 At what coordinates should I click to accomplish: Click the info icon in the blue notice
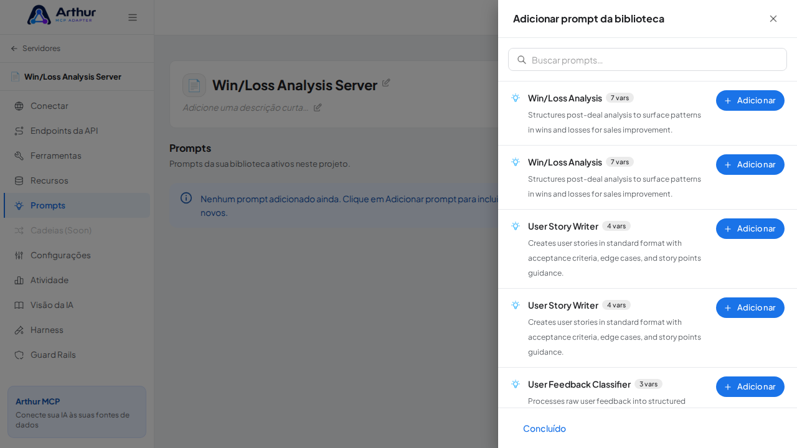tap(186, 198)
